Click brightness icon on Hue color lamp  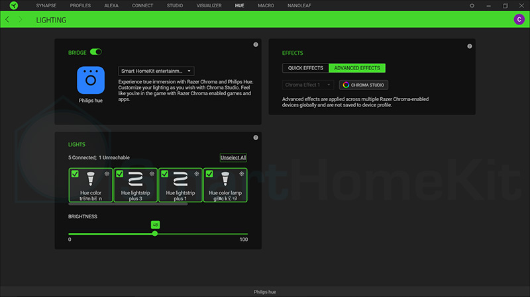(241, 174)
